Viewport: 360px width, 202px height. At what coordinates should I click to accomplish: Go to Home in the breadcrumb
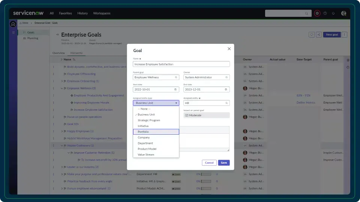point(25,23)
